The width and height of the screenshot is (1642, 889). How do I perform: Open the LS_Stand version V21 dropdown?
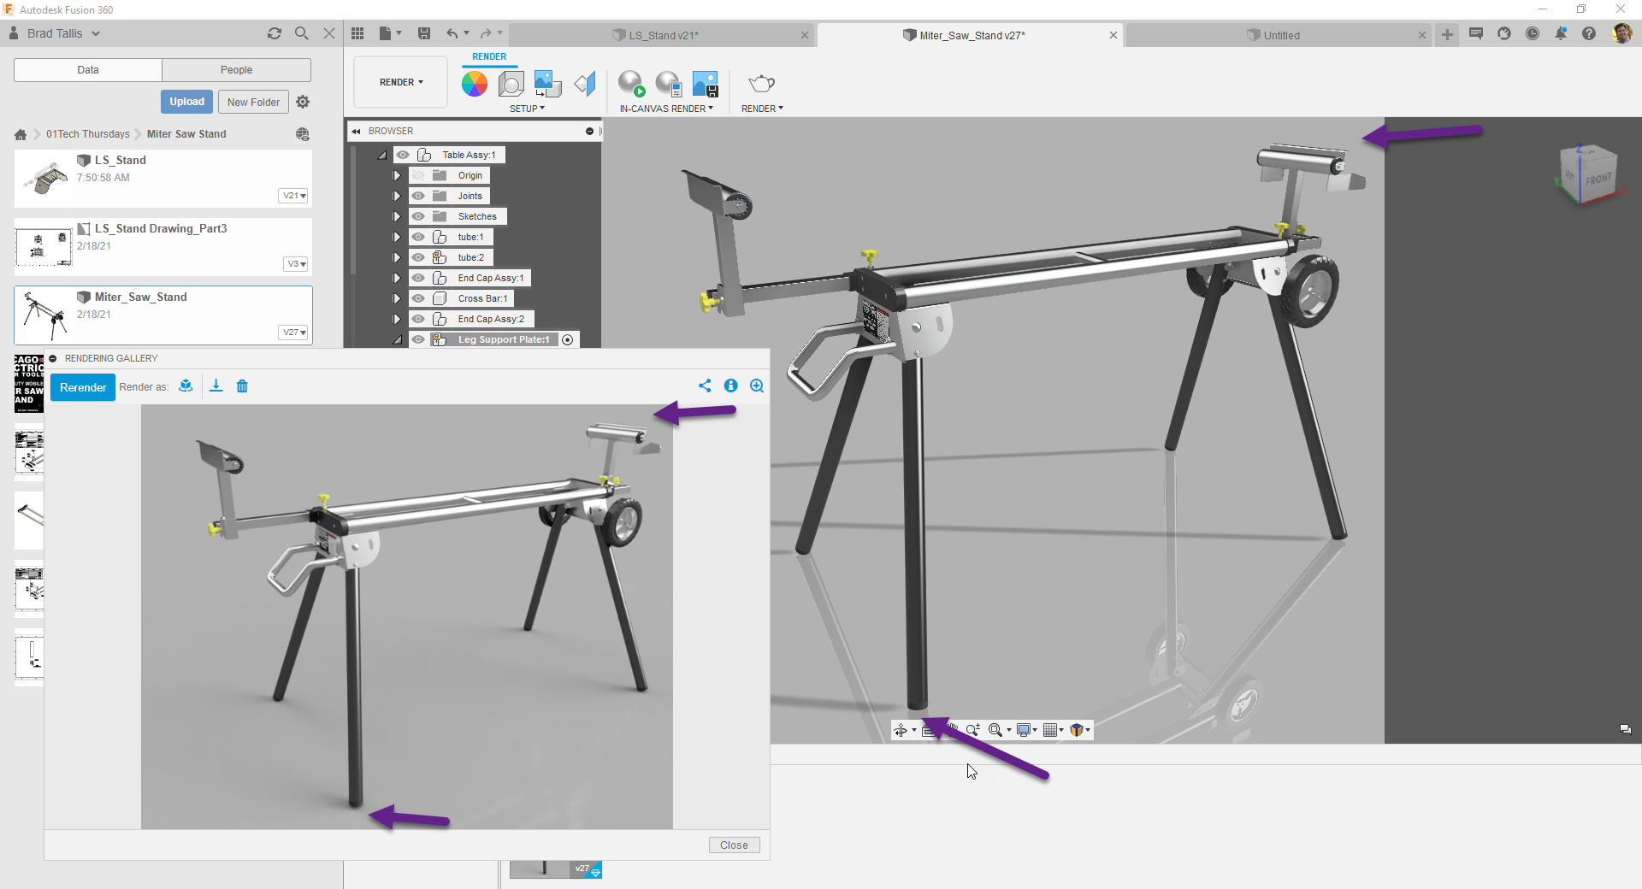click(293, 196)
